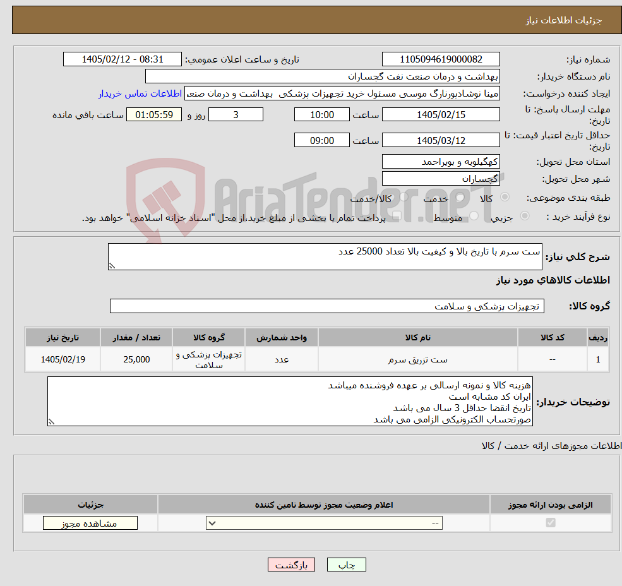Image resolution: width=622 pixels, height=586 pixels.
Task: Click the نام کالا column header
Action: pos(417,338)
